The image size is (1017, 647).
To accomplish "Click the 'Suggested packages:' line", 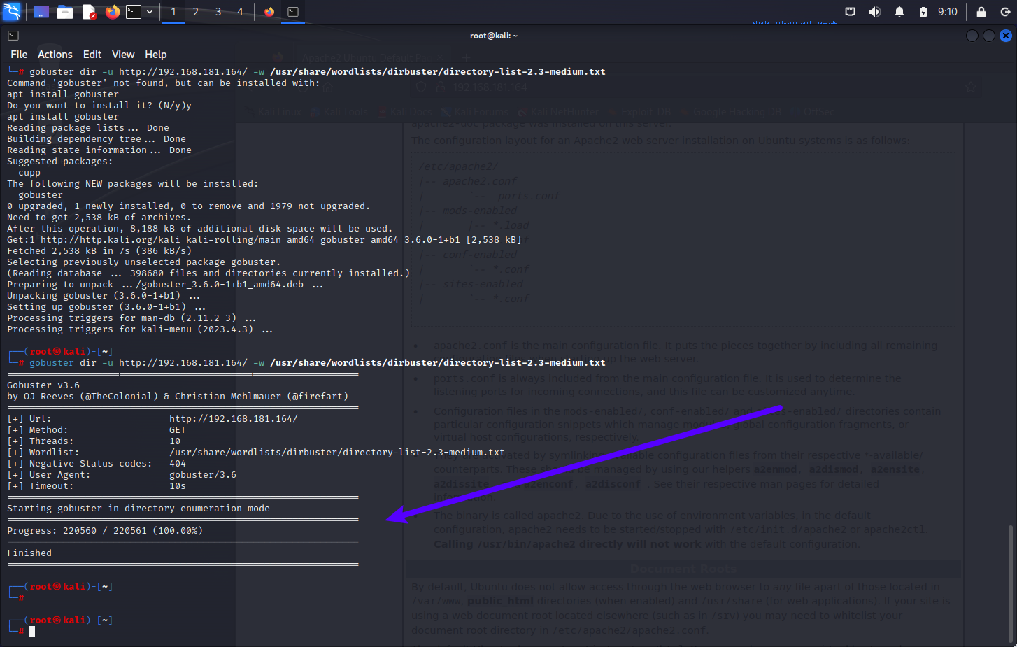I will pyautogui.click(x=59, y=162).
